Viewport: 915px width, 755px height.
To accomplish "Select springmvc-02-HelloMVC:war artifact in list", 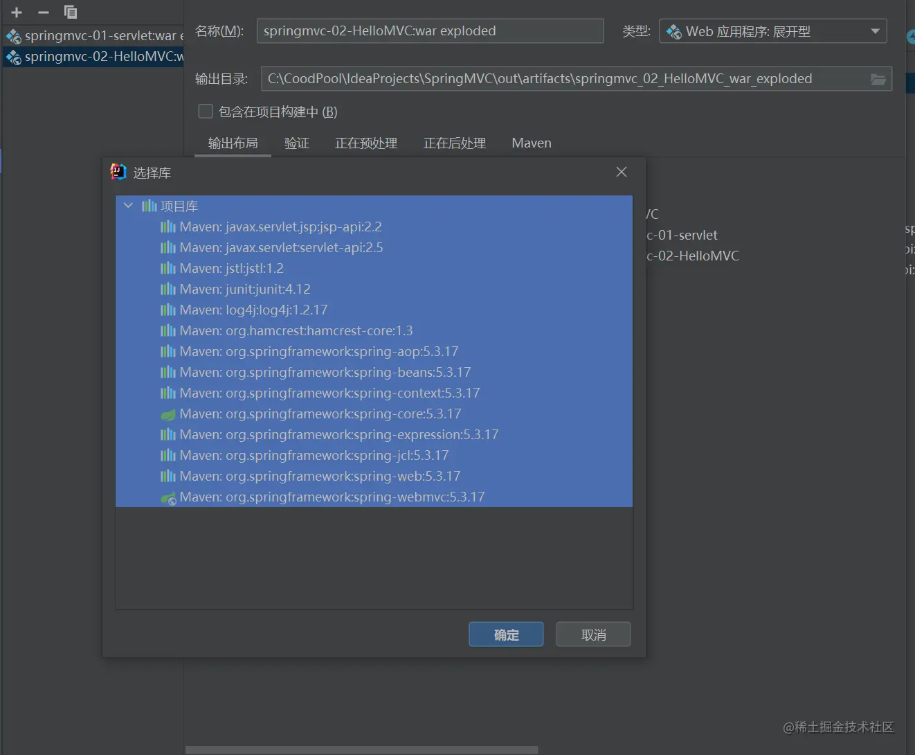I will (94, 57).
